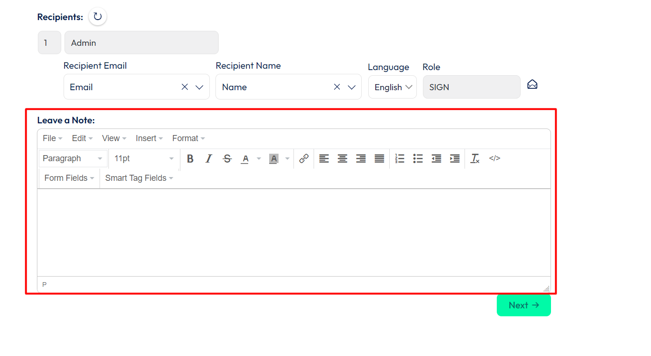Center align the note text
This screenshot has width=651, height=356.
pyautogui.click(x=343, y=159)
